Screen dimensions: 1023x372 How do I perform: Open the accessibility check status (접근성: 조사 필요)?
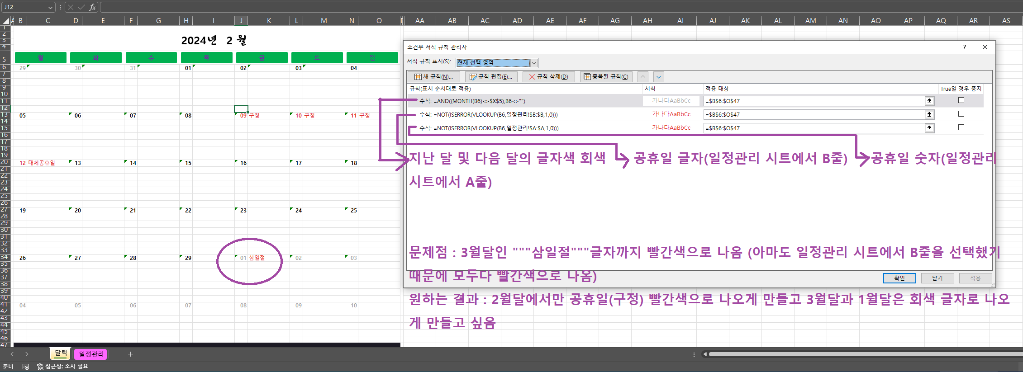click(62, 367)
